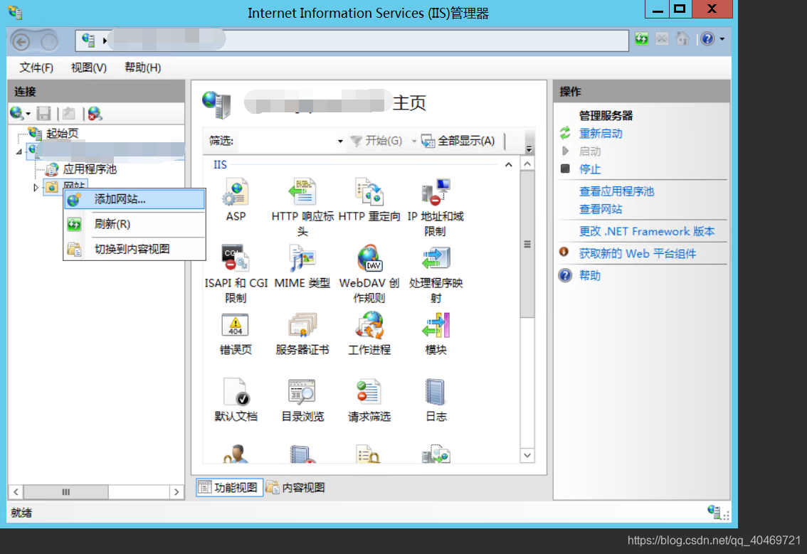Viewport: 807px width, 554px height.
Task: Open the 筛选 dropdown arrow
Action: click(x=340, y=141)
